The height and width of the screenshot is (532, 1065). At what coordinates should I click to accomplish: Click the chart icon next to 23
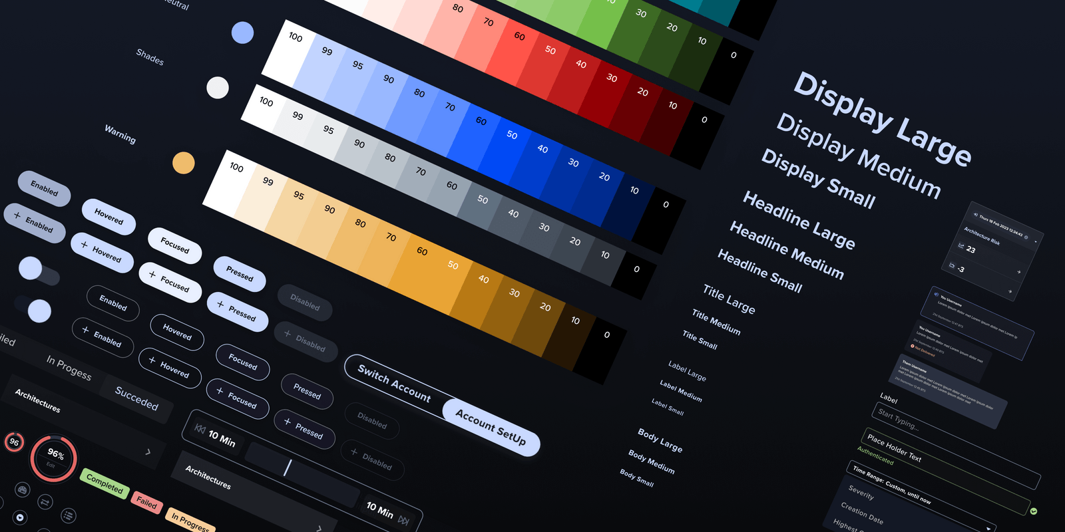[960, 245]
